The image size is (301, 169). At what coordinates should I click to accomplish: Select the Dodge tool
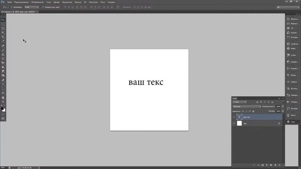pos(3,76)
